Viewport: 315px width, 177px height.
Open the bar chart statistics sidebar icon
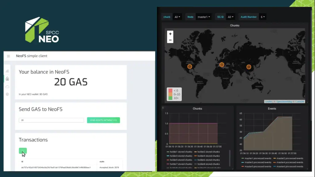click(x=7, y=71)
